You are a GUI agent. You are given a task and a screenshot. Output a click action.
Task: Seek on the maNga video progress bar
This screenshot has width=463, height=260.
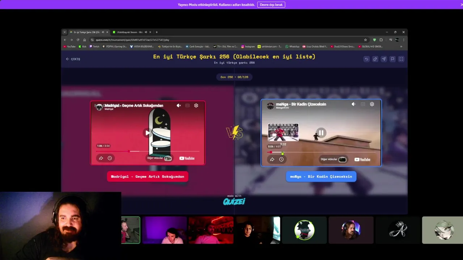click(321, 152)
